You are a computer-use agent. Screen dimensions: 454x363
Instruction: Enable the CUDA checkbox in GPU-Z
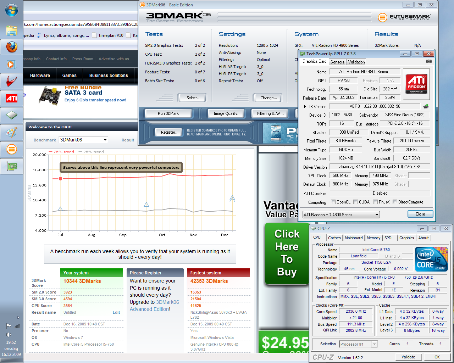pos(355,202)
